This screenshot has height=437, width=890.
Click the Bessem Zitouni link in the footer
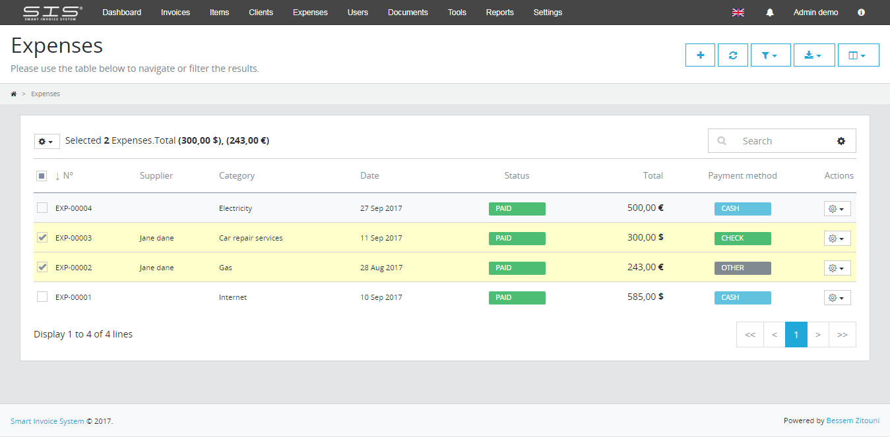point(853,420)
